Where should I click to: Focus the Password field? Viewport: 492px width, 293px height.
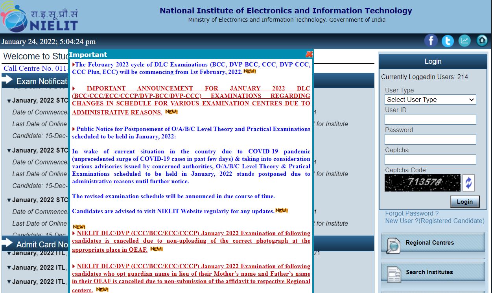click(430, 140)
